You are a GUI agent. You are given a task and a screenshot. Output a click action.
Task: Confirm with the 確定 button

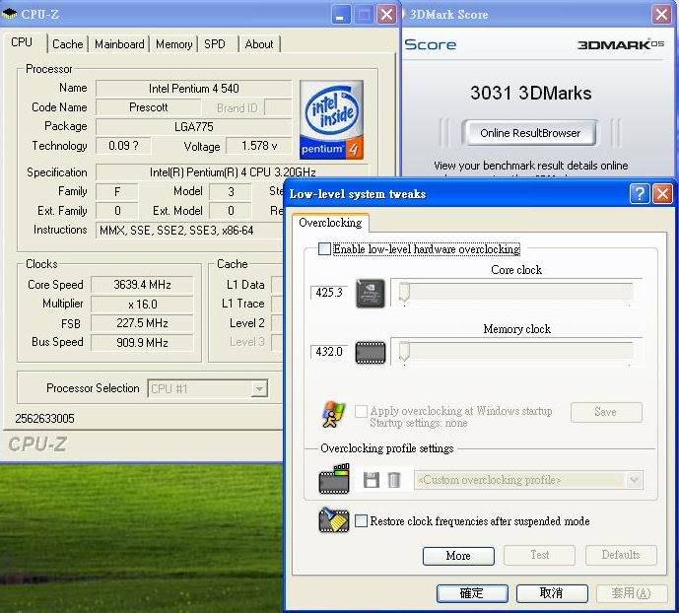pos(472,592)
